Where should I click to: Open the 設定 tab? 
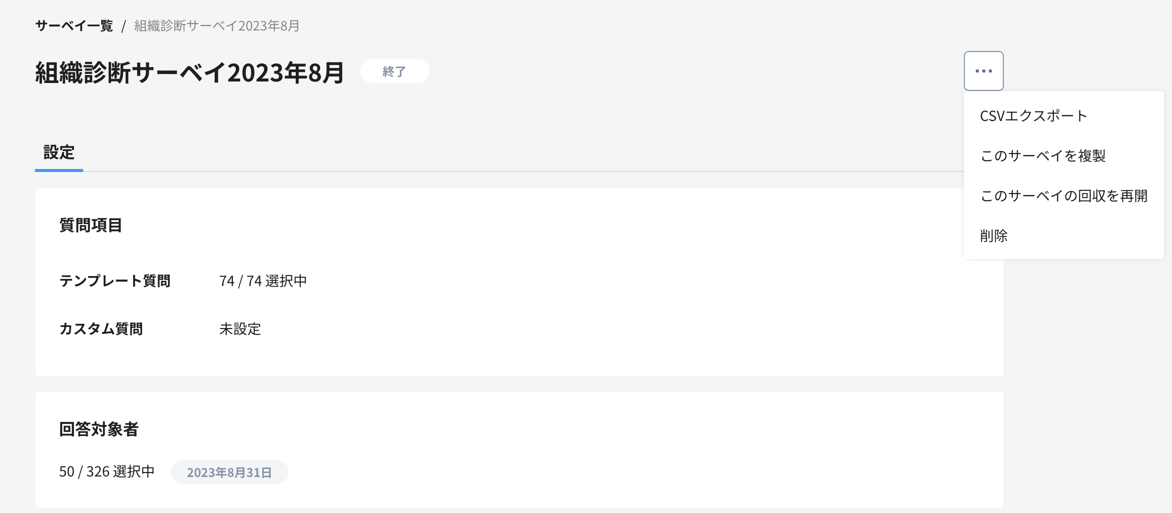59,152
